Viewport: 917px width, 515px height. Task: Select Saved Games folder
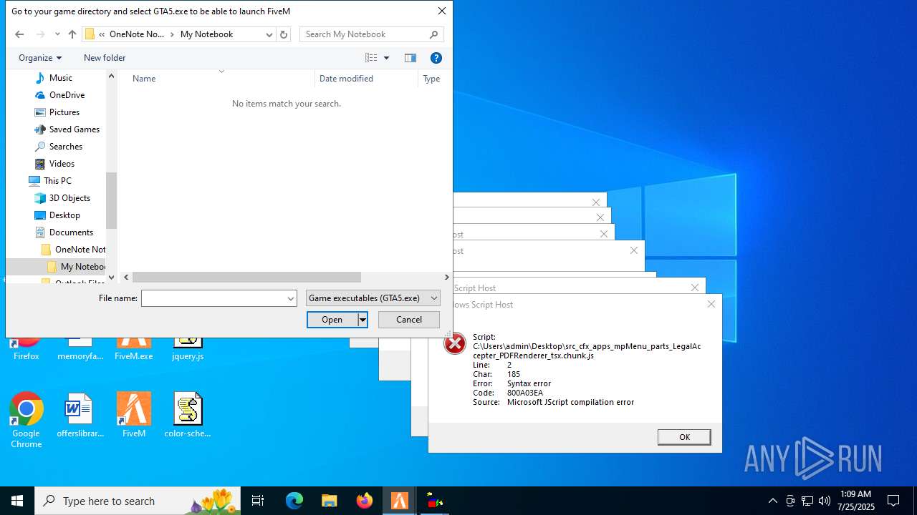point(74,129)
